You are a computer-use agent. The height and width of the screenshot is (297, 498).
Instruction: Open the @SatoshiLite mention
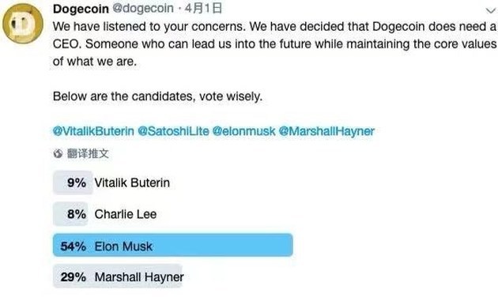click(x=173, y=131)
